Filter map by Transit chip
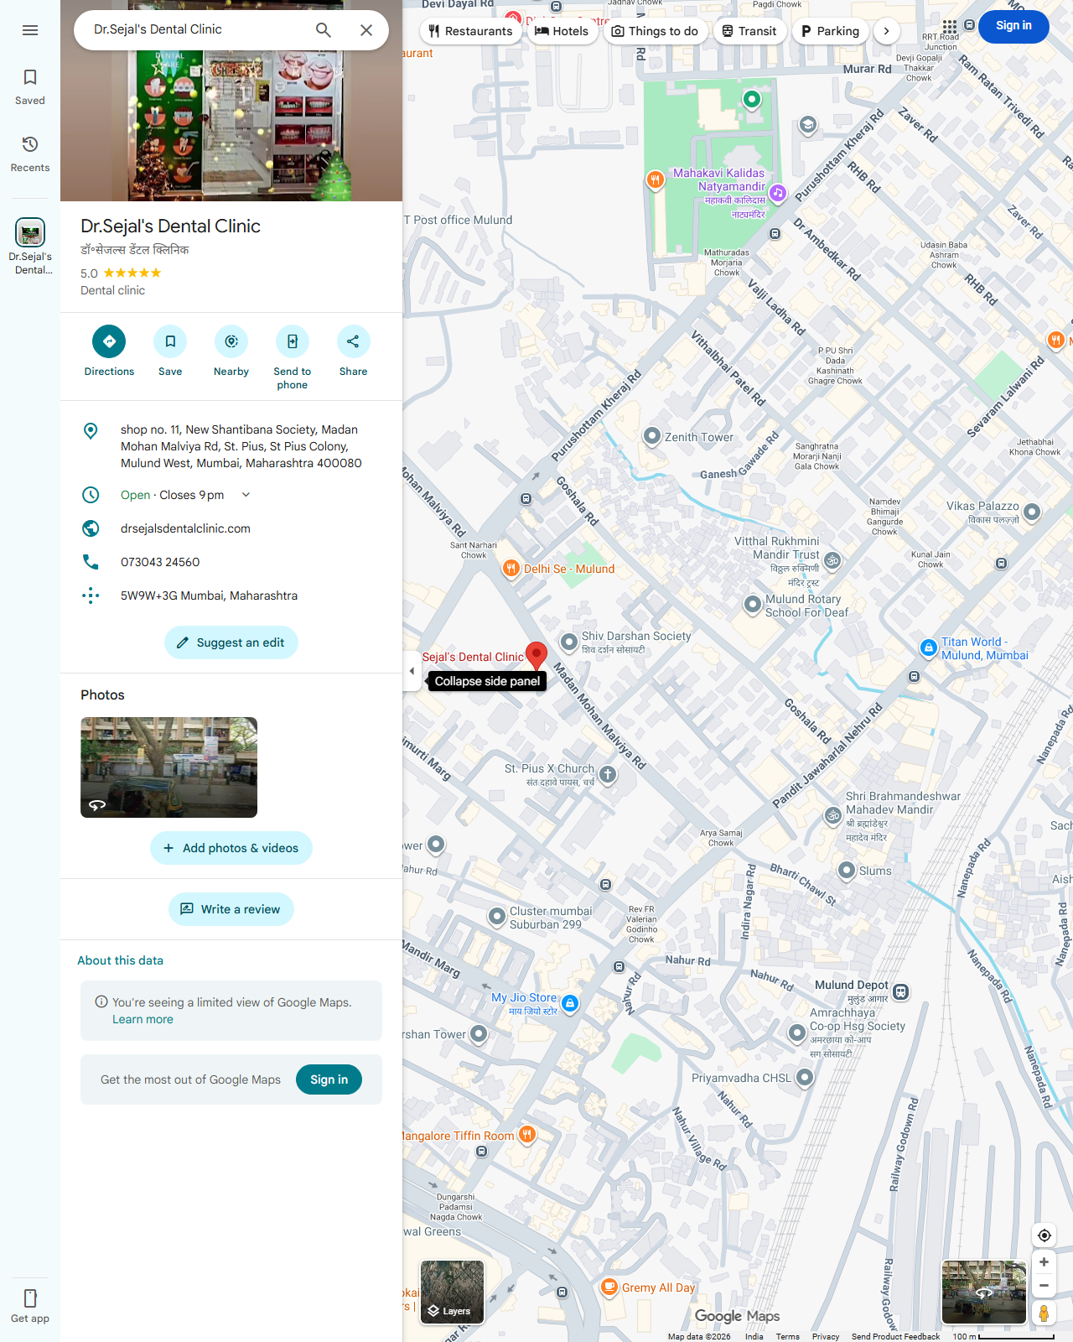 point(749,31)
